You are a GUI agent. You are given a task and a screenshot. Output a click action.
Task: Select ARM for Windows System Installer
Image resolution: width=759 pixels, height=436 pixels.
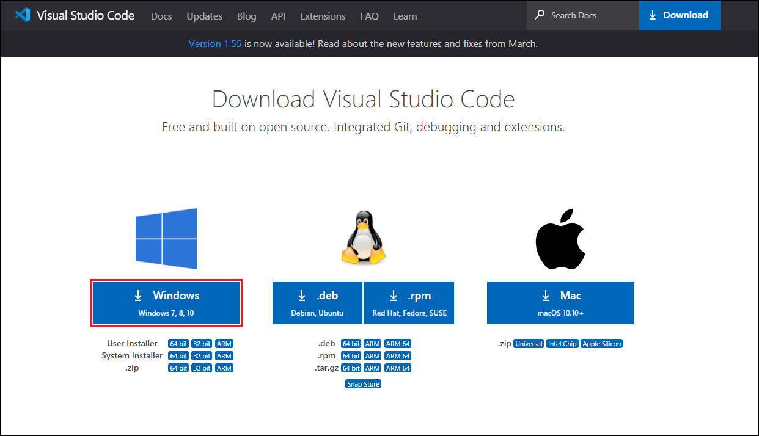pos(224,356)
